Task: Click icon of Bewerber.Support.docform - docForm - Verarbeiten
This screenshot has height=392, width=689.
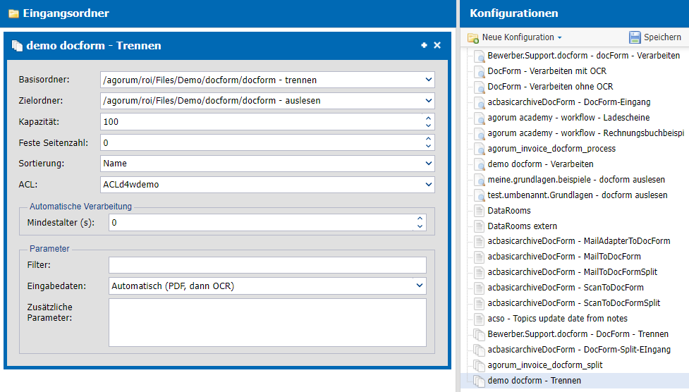Action: point(479,56)
